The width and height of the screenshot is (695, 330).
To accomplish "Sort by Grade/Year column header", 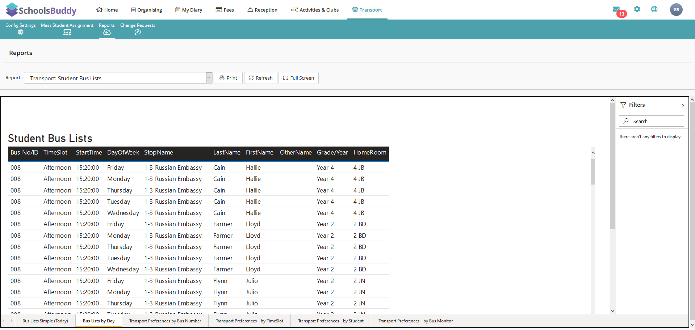I will [x=332, y=153].
